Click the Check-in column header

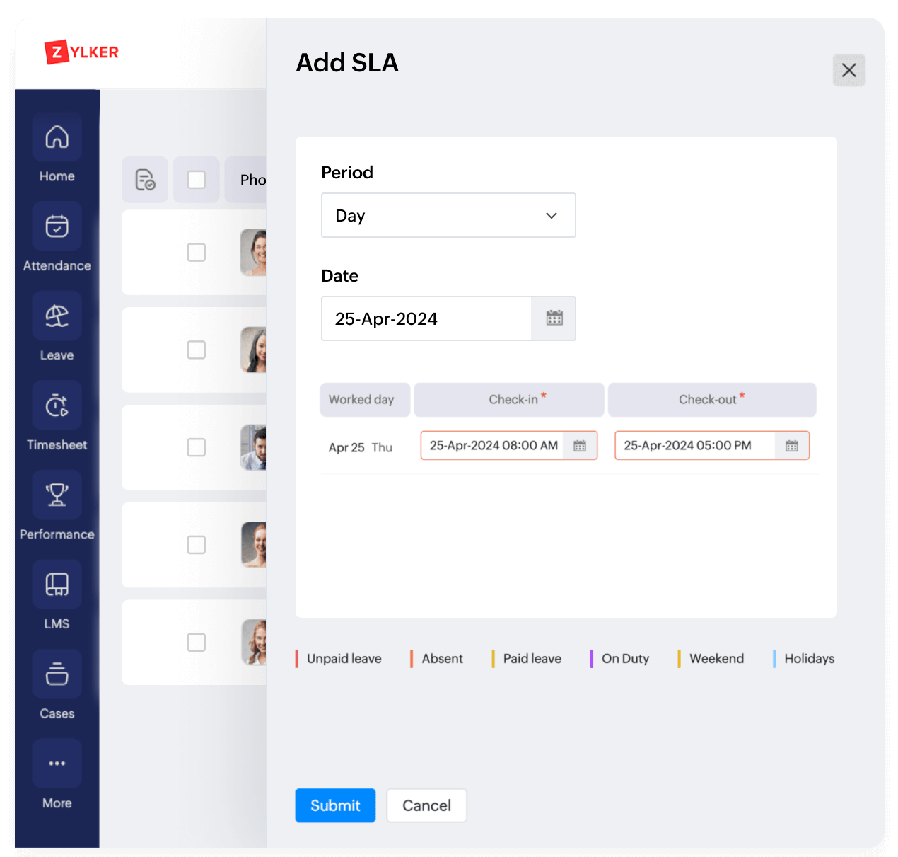click(x=509, y=400)
